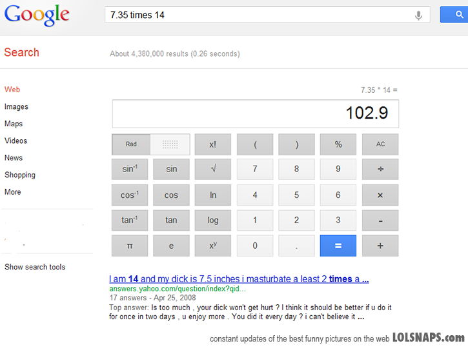Clear the calculator with AC
This screenshot has width=468, height=350.
[x=380, y=144]
